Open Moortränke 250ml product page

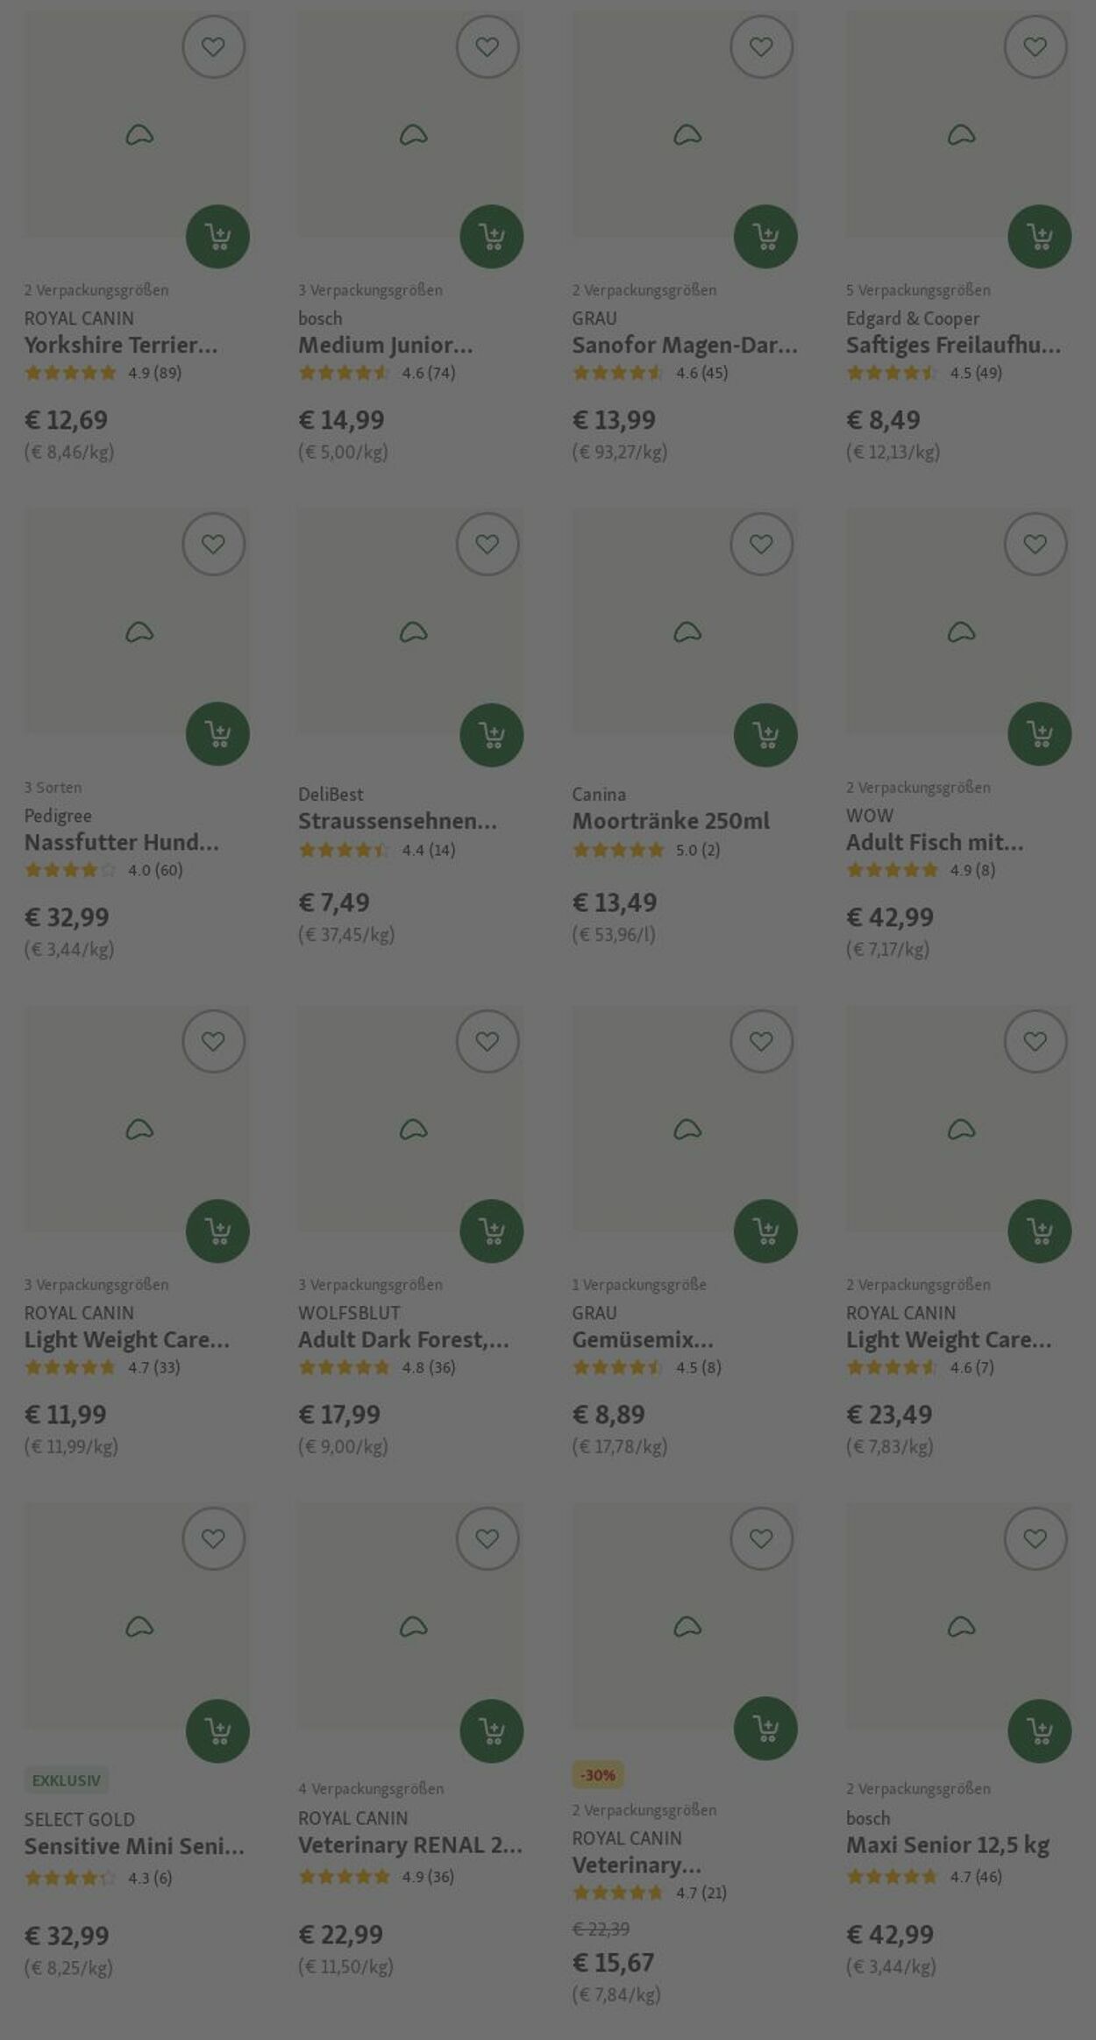[x=671, y=821]
